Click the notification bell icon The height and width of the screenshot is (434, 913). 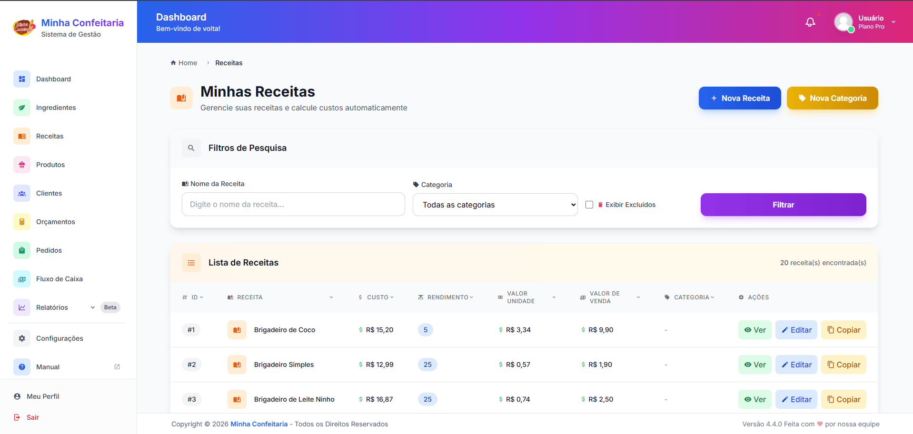[x=810, y=22]
